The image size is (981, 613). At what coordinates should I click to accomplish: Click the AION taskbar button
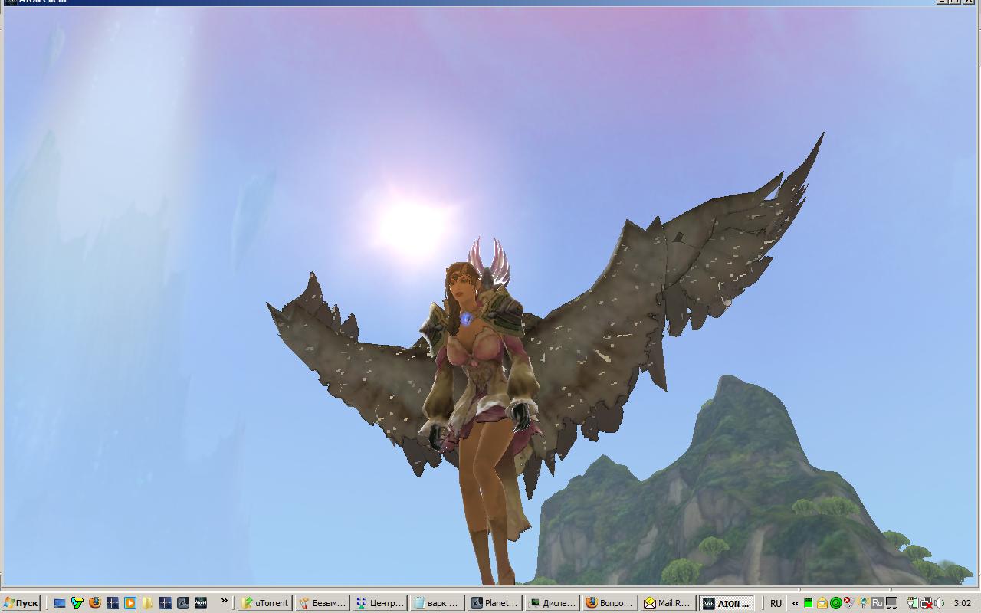tap(727, 603)
